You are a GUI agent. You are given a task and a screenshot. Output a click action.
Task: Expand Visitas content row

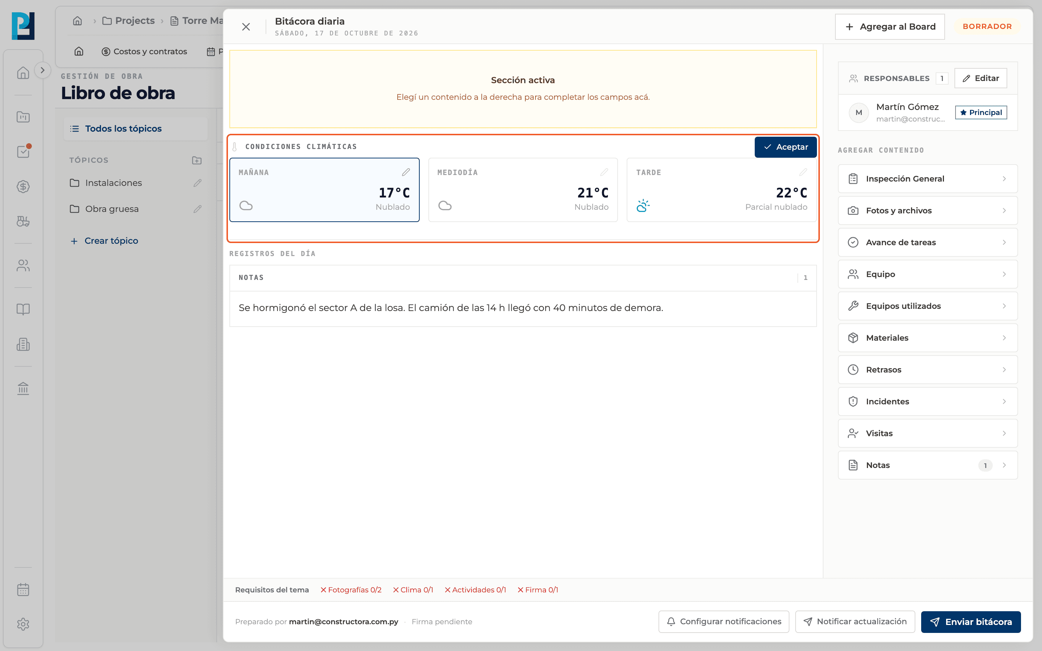[x=928, y=434]
